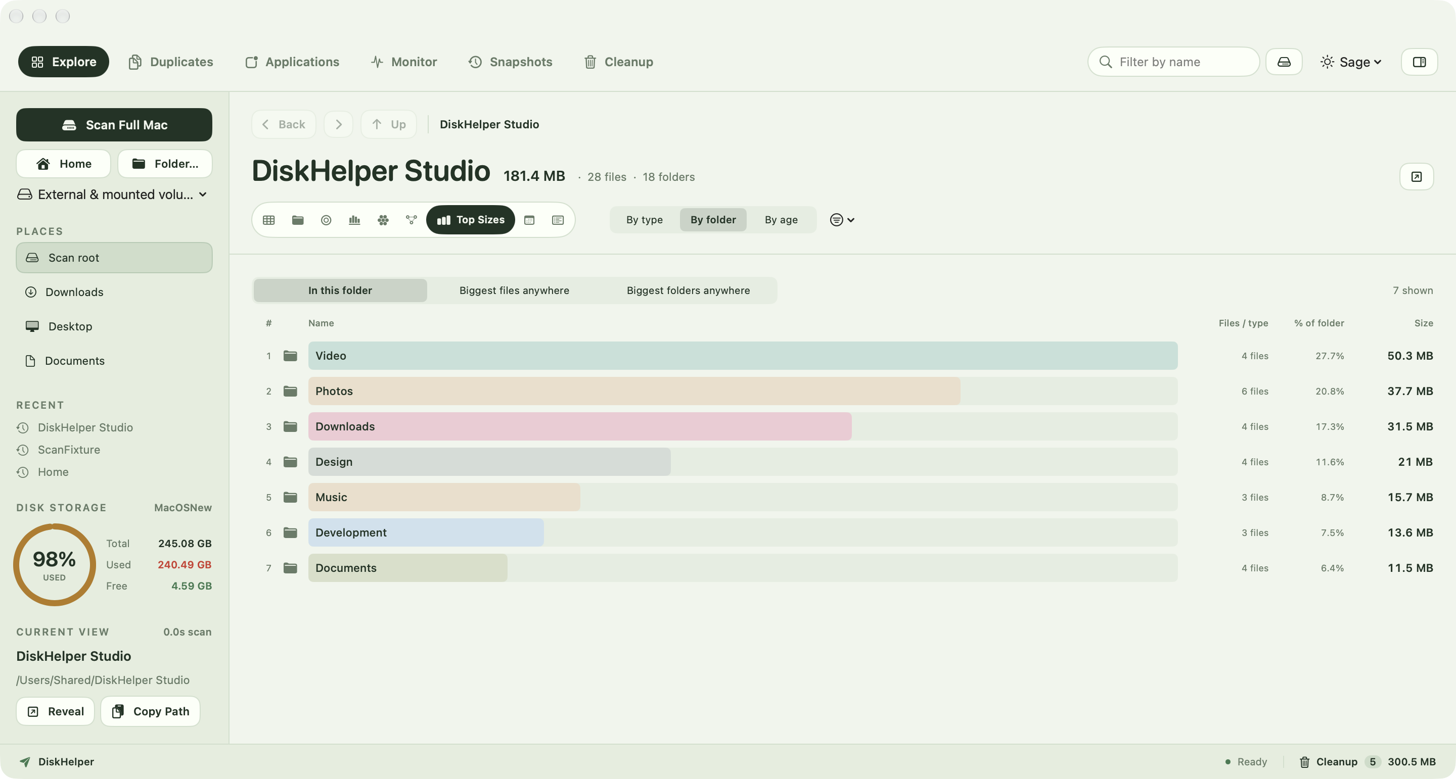Switch to the Applications tab
The height and width of the screenshot is (779, 1456).
point(292,62)
